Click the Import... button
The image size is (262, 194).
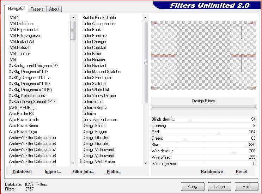pyautogui.click(x=53, y=172)
